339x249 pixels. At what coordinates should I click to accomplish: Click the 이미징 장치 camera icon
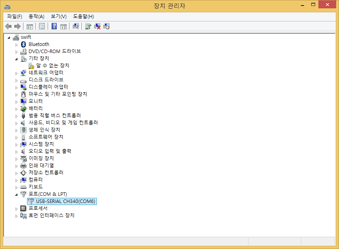pyautogui.click(x=23, y=159)
